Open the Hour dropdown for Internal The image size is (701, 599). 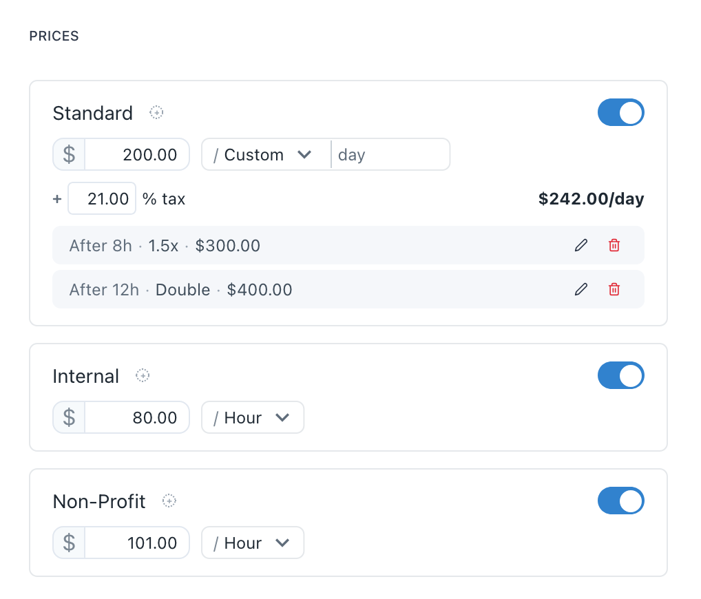point(252,417)
